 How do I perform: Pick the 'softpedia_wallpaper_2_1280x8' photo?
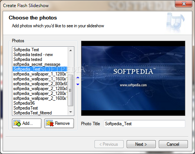40,89
